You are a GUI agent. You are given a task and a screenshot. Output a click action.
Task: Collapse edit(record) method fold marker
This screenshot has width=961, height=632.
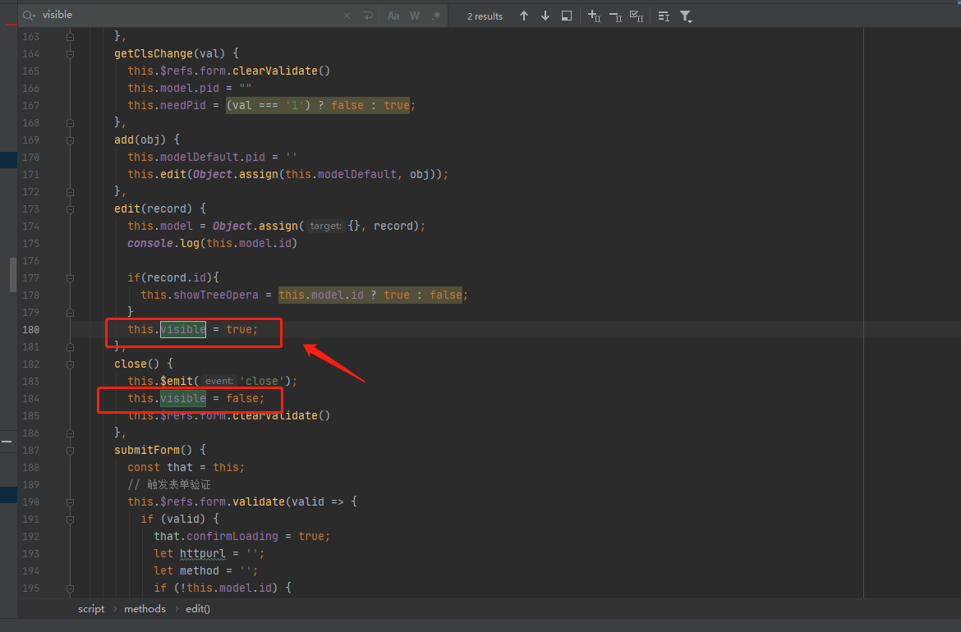point(71,208)
